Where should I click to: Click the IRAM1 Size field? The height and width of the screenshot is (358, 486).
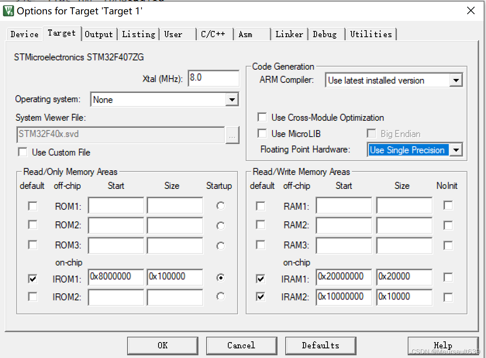click(404, 277)
